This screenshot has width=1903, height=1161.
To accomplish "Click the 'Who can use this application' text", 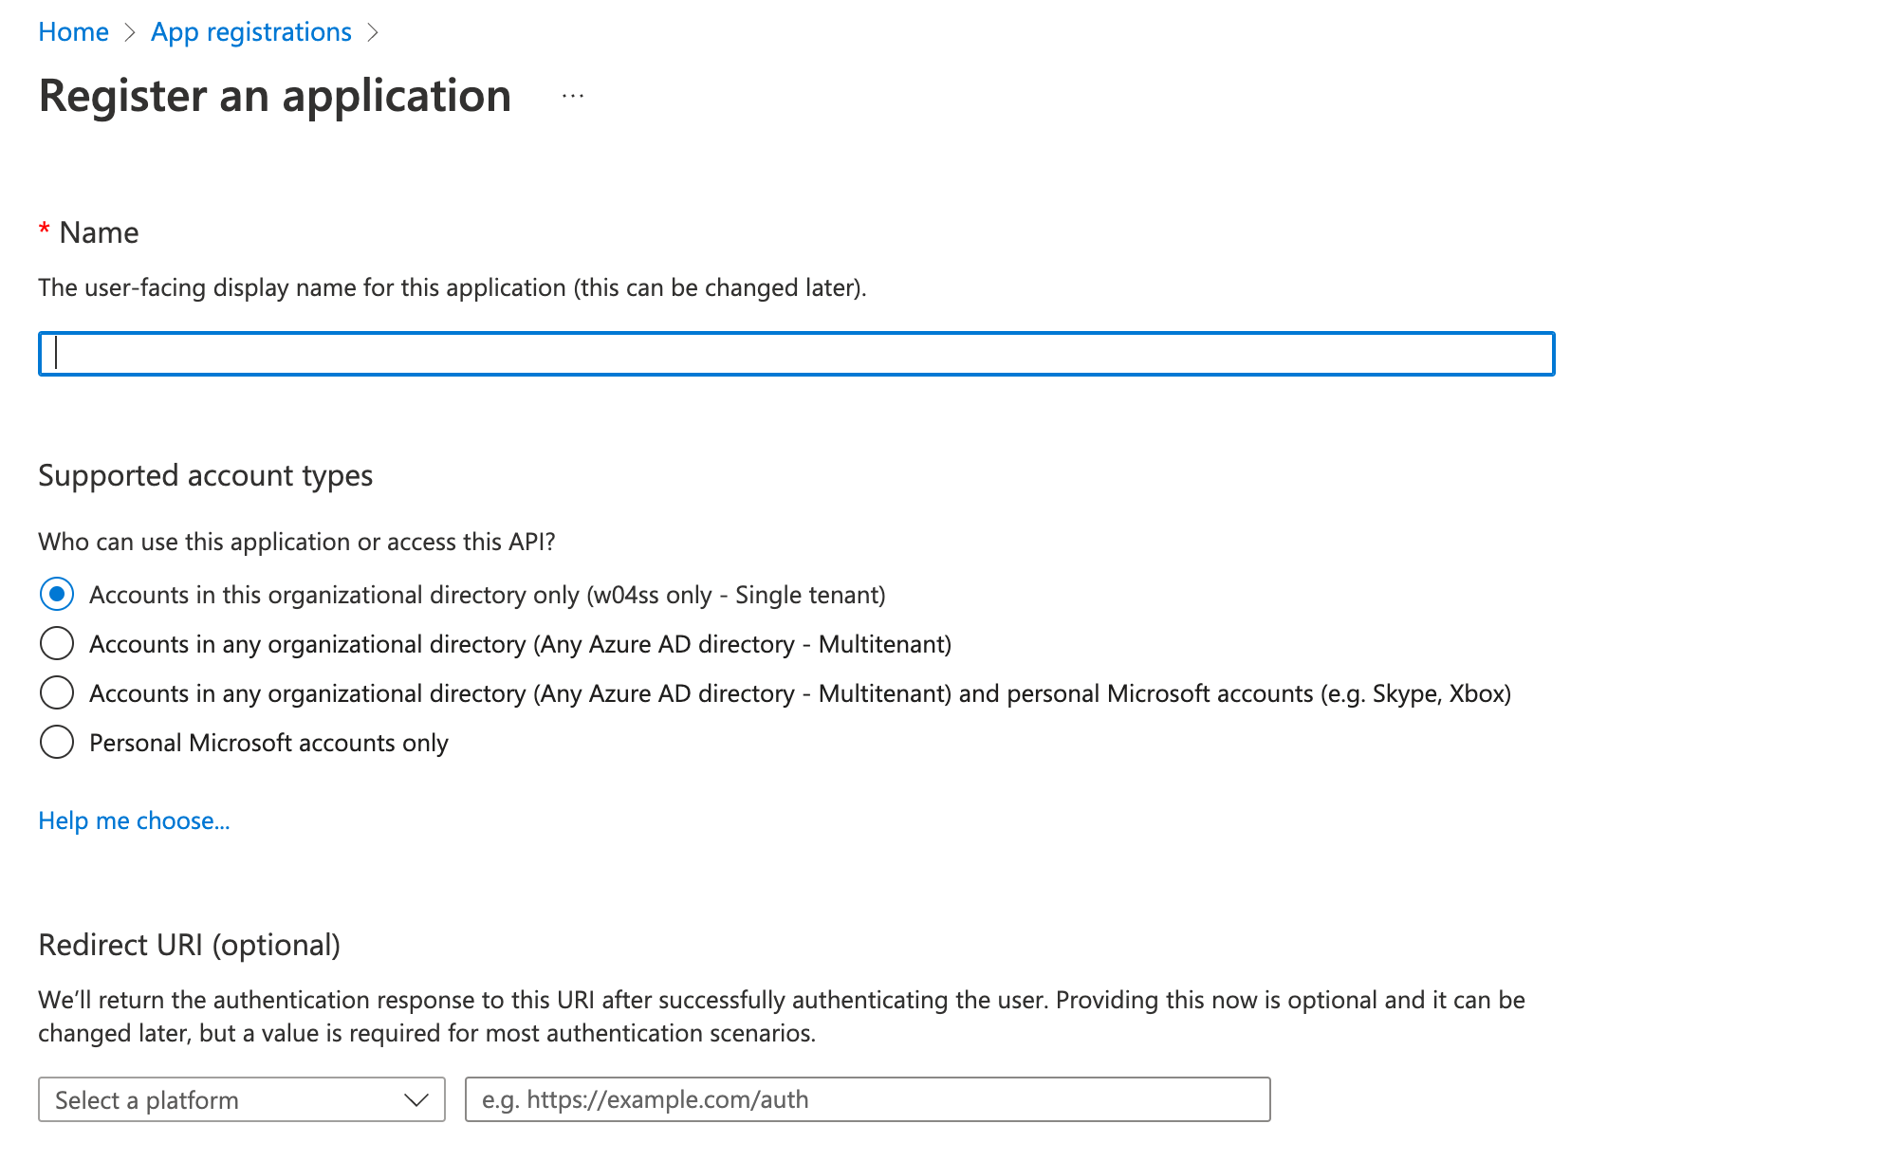I will click(296, 542).
